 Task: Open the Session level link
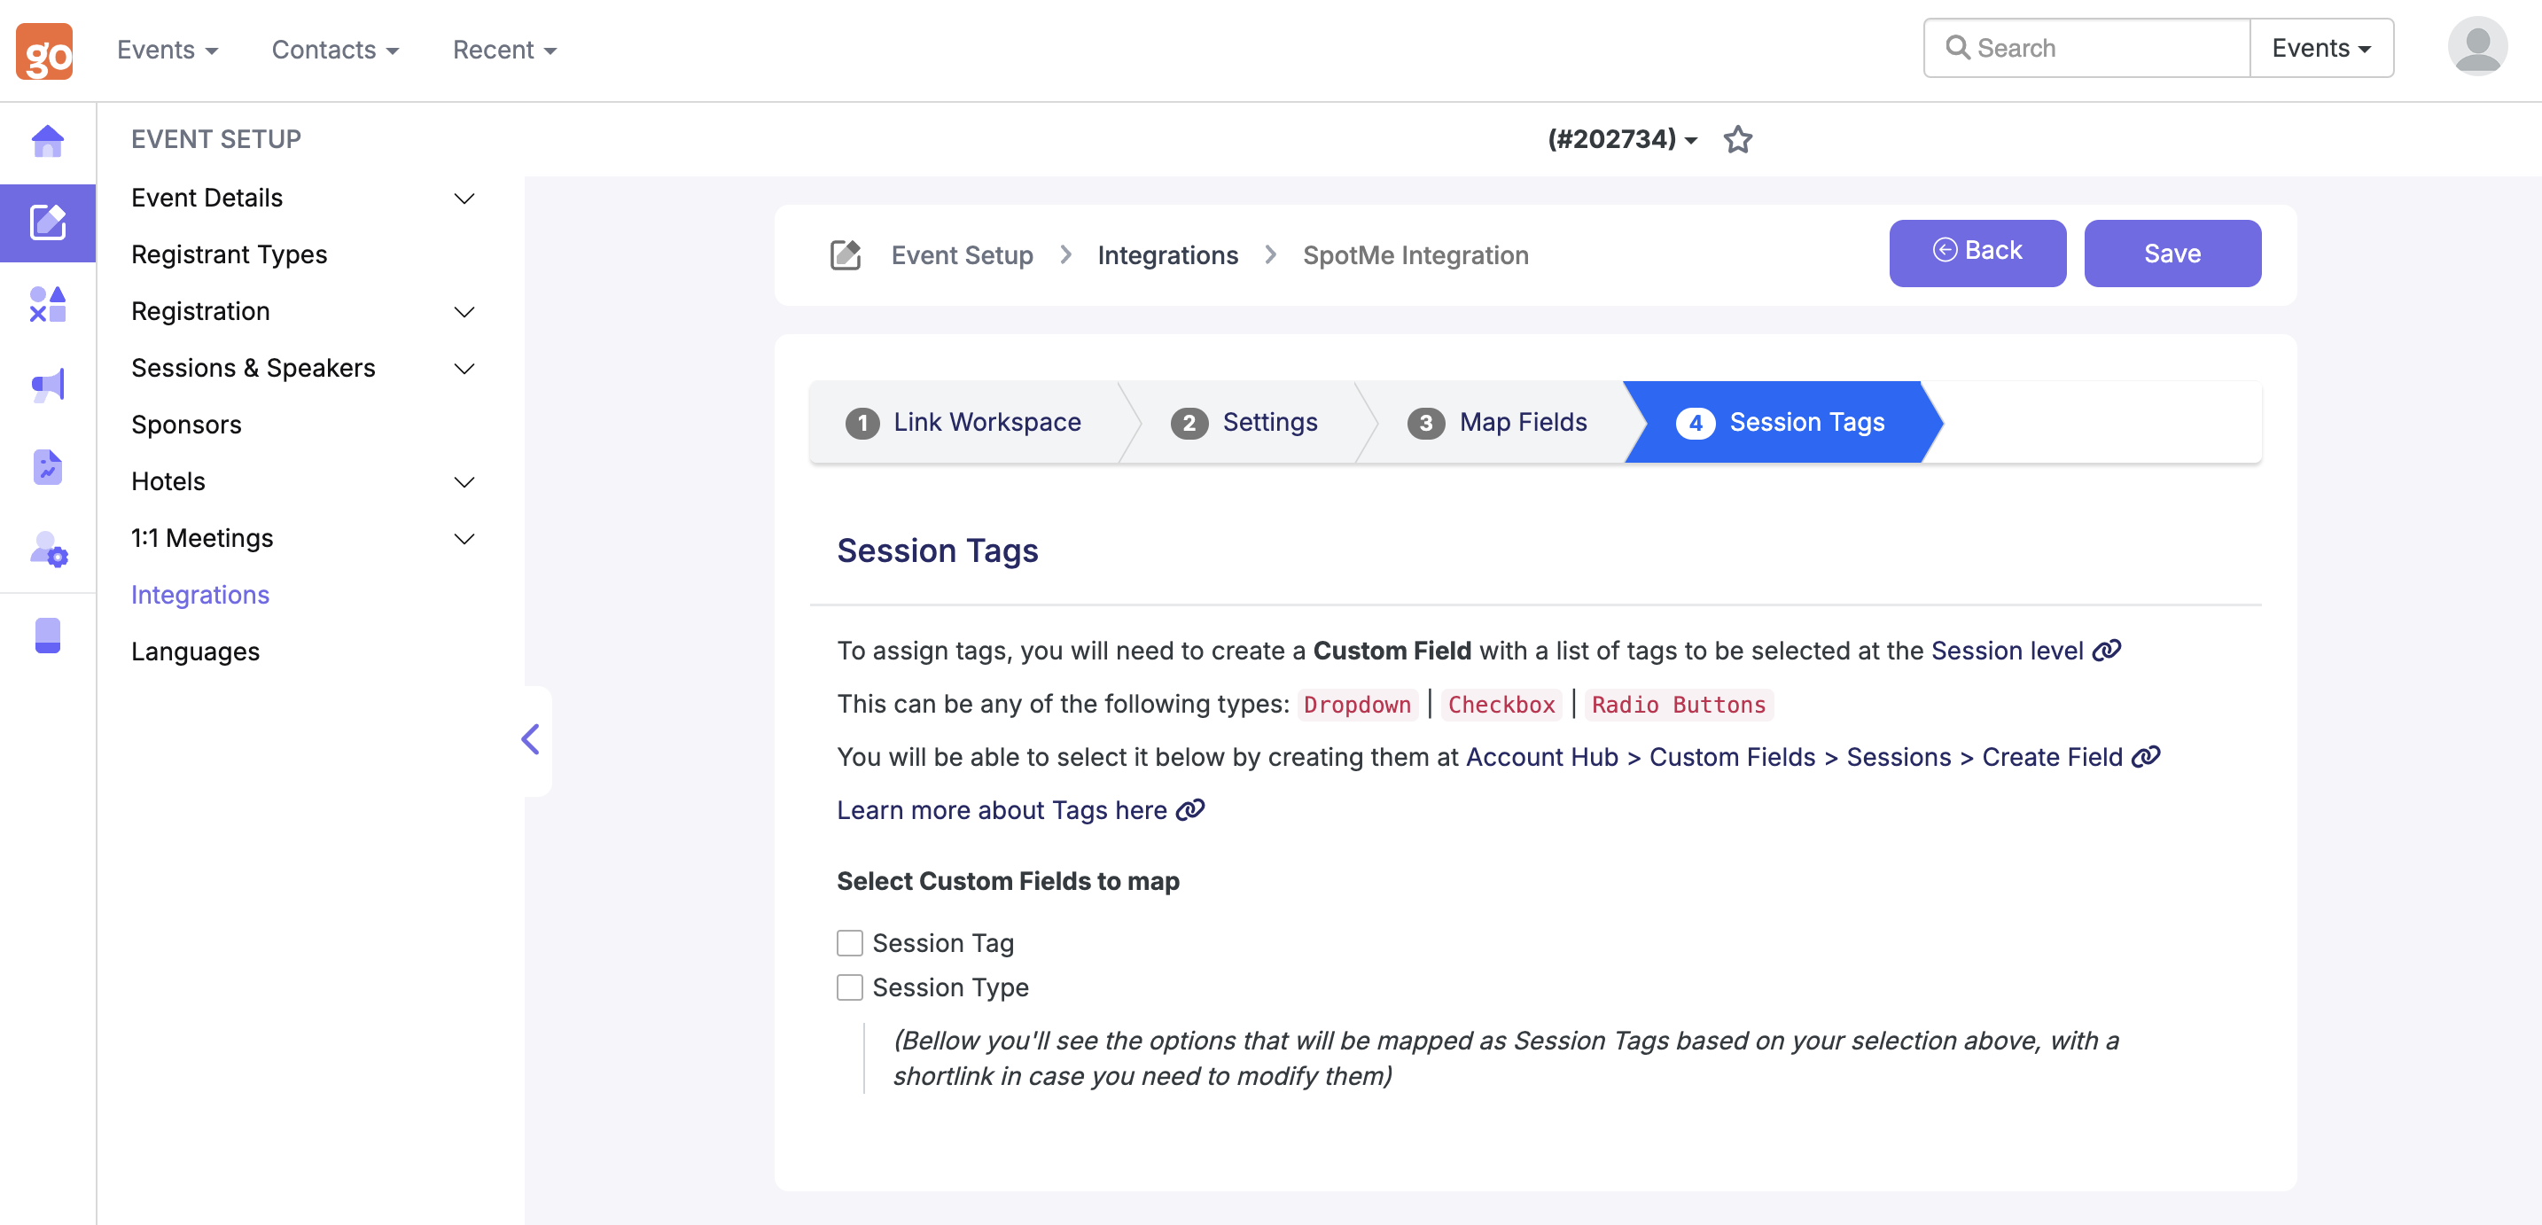pos(2008,651)
